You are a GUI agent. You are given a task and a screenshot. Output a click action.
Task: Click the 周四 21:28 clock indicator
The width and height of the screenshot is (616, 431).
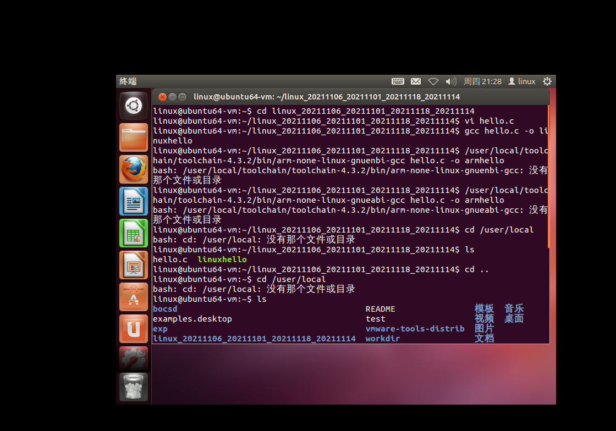(482, 81)
